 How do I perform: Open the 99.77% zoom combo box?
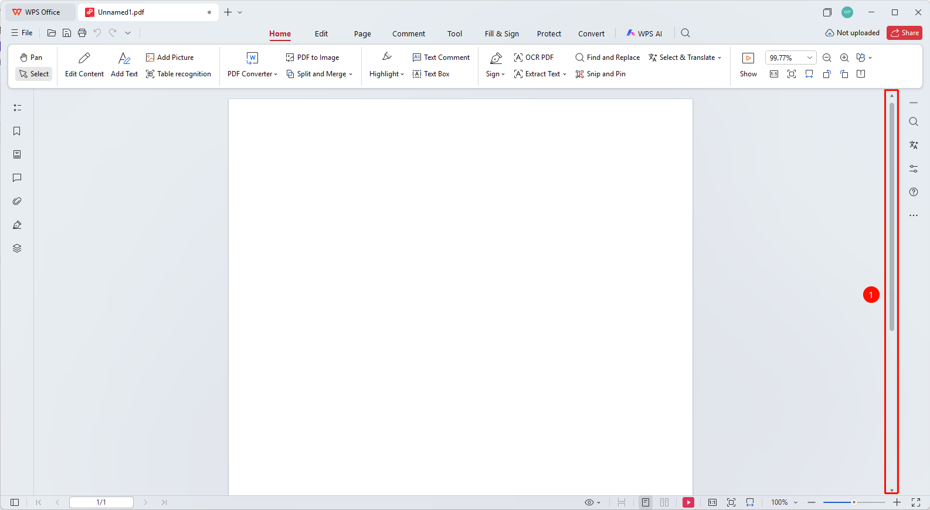[x=790, y=58]
